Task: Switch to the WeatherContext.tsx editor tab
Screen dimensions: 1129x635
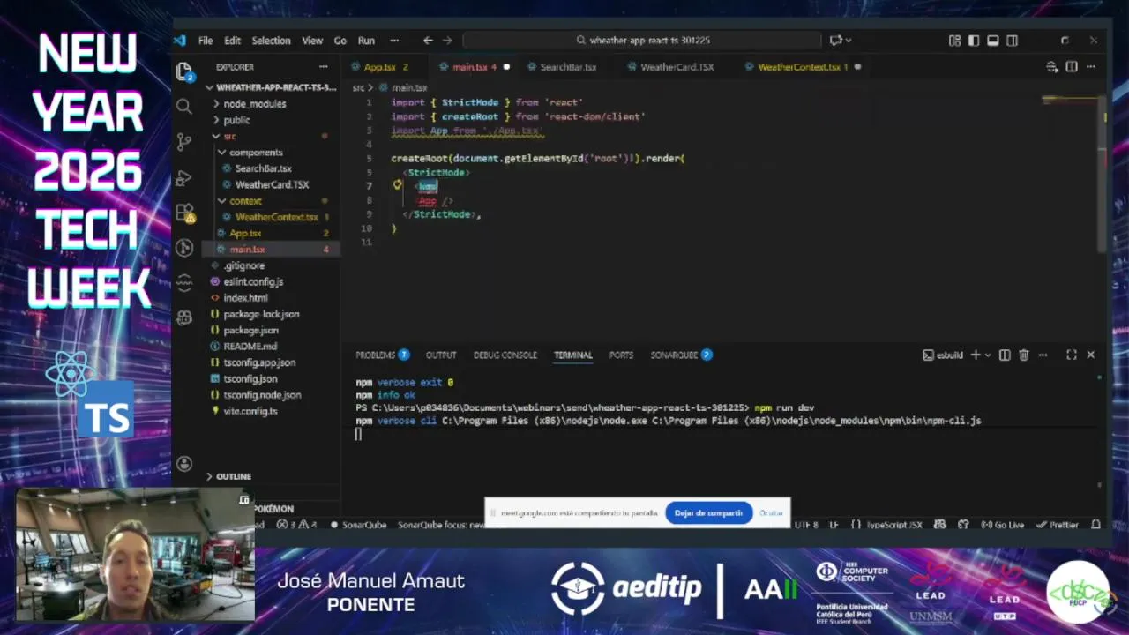Action: click(802, 67)
